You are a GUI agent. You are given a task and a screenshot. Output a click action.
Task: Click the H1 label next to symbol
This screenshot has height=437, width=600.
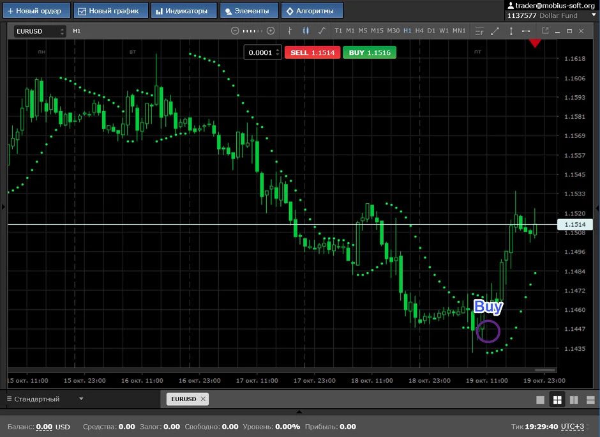(77, 31)
